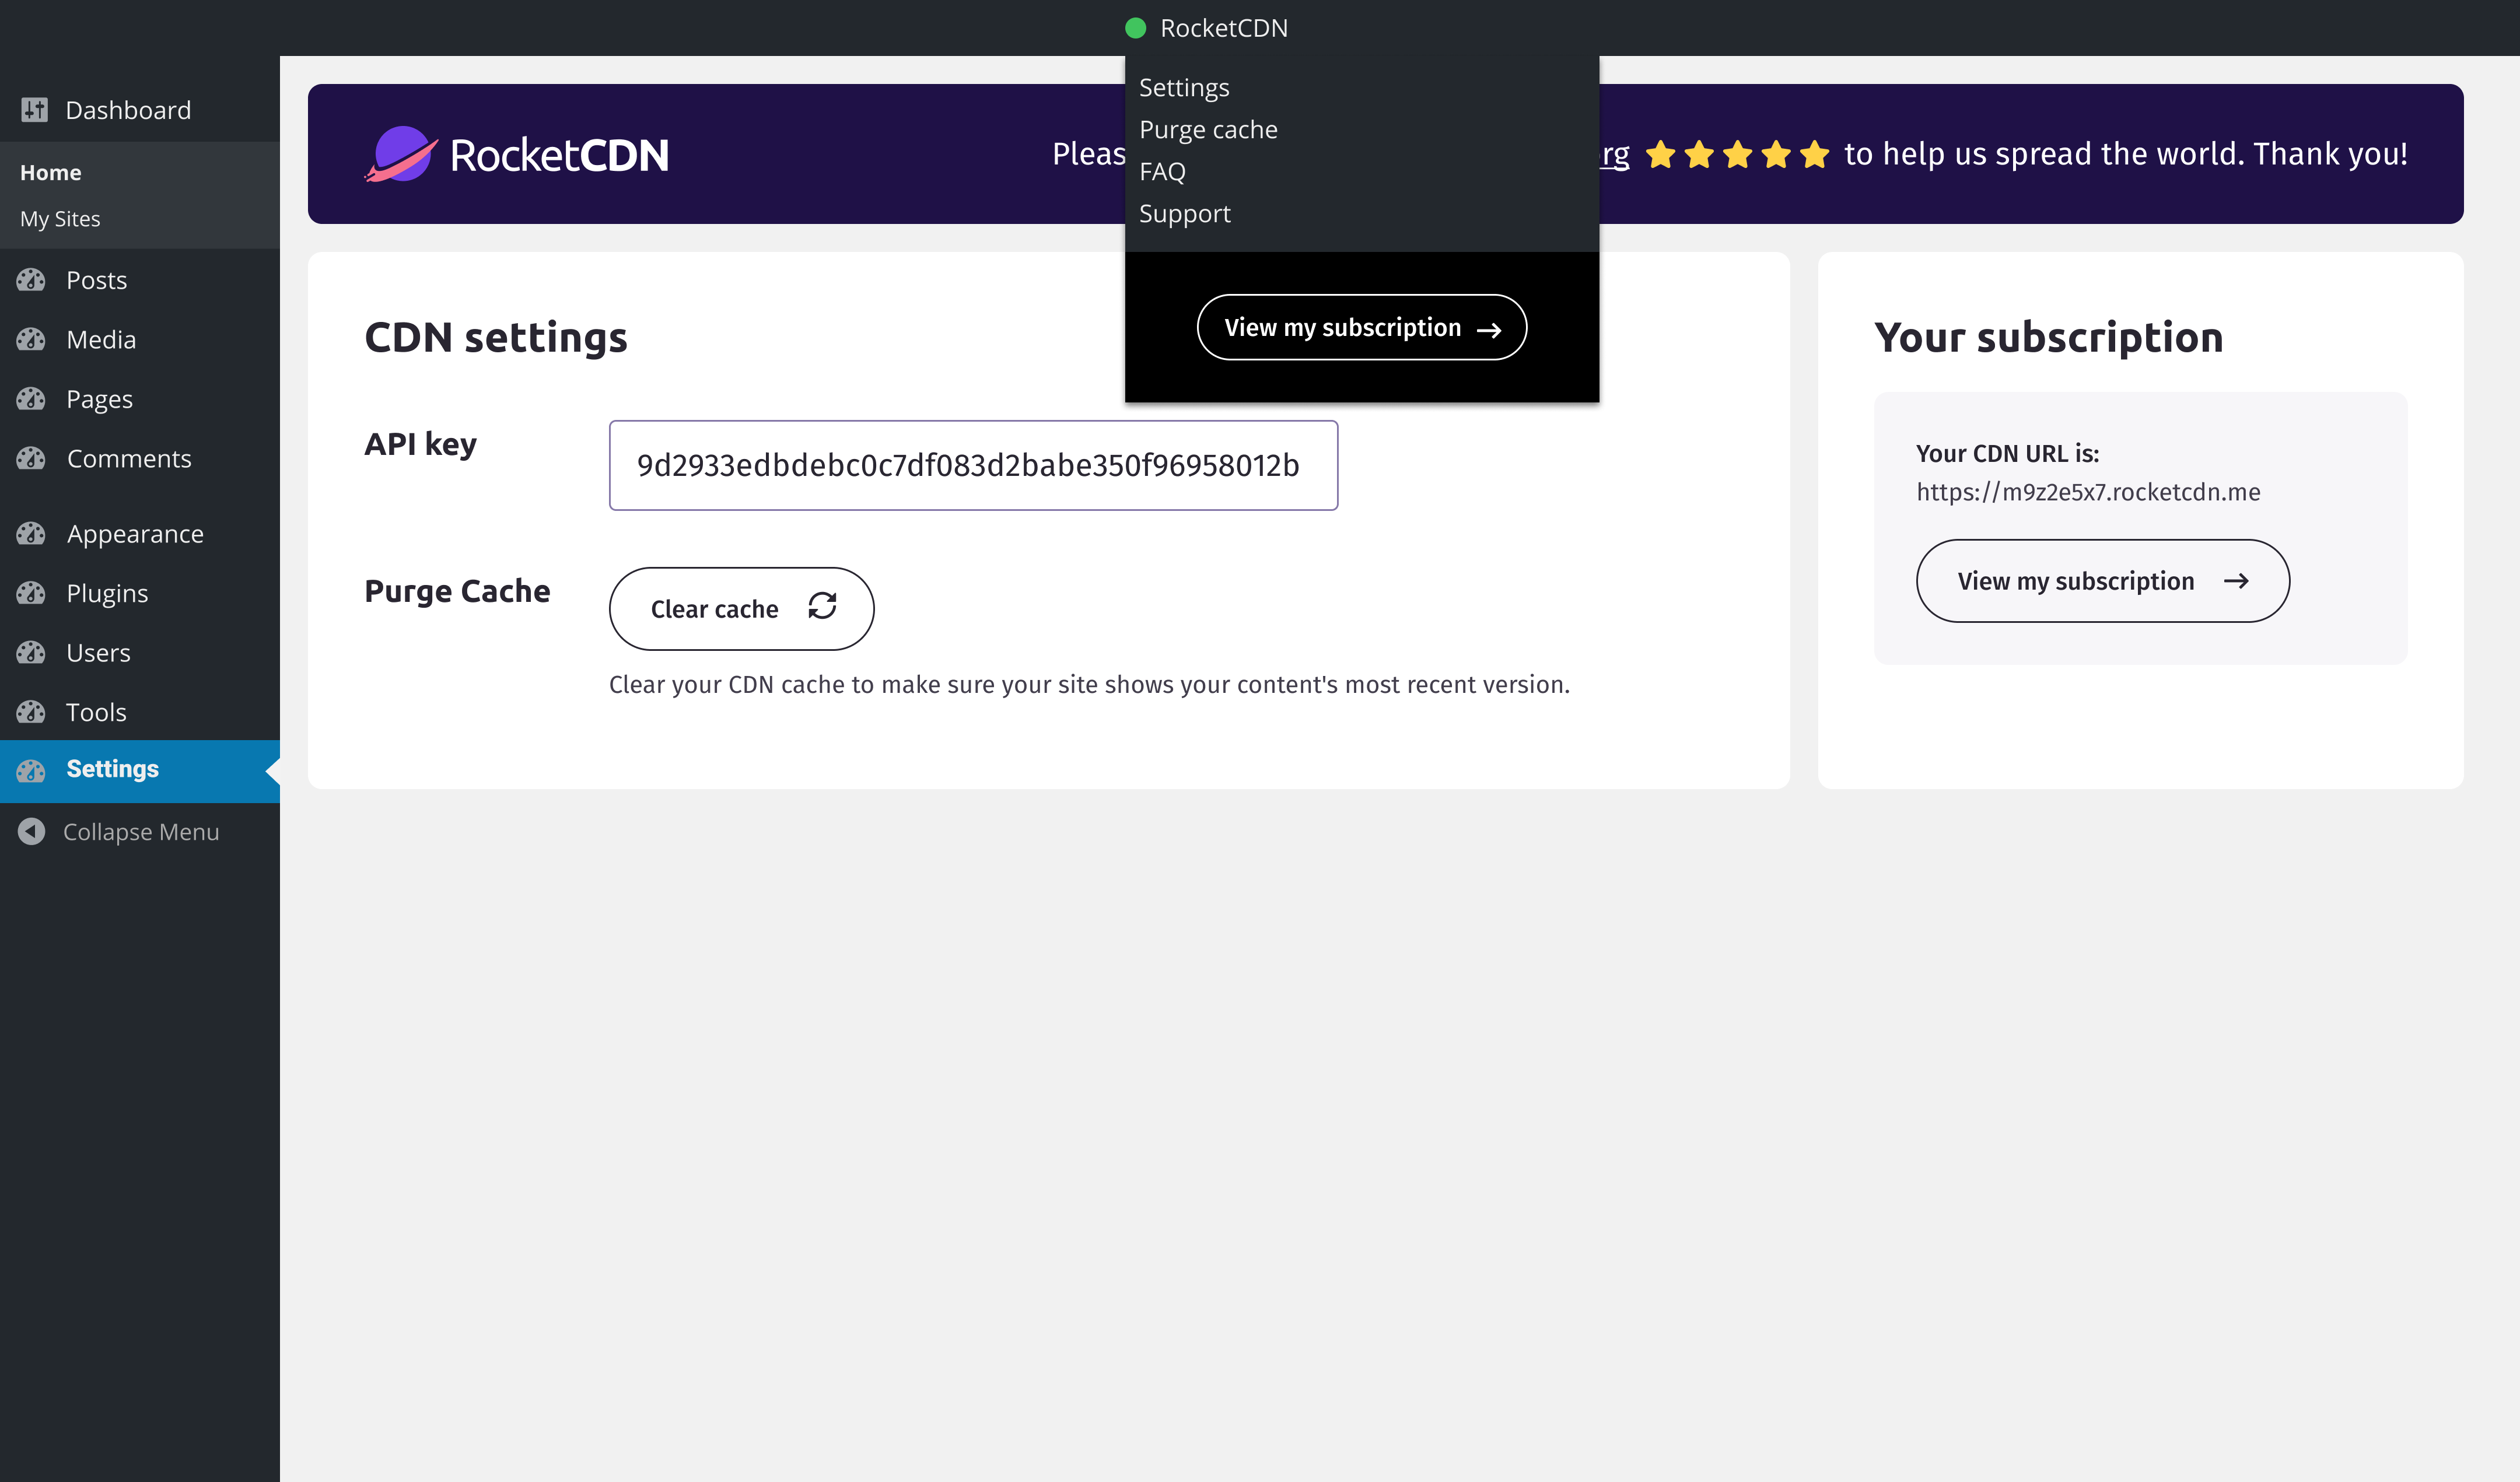Open the RocketCDN admin bar menu
This screenshot has height=1482, width=2520.
pyautogui.click(x=1222, y=28)
